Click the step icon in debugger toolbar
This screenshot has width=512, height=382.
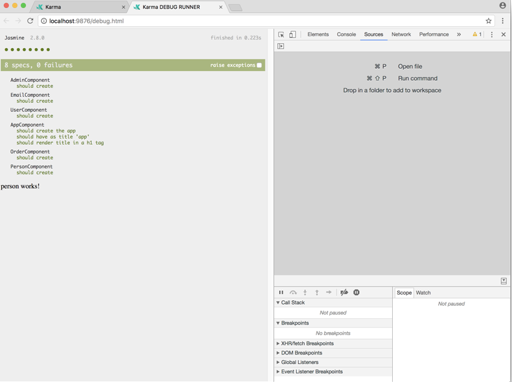[328, 292]
